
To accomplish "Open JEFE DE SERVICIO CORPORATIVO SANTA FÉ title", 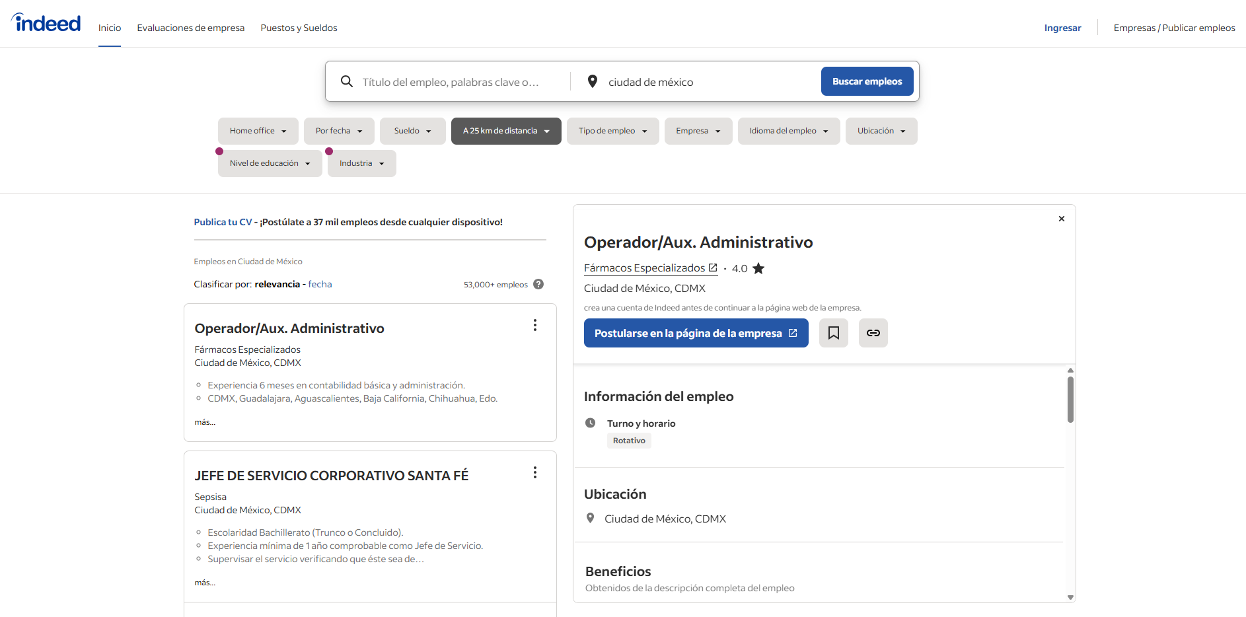I will [332, 476].
